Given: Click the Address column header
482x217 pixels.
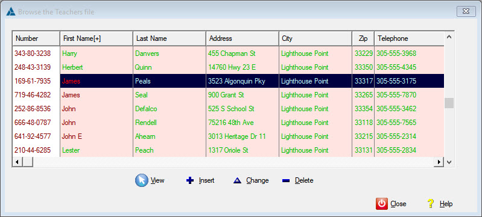Looking at the screenshot, I should [x=243, y=38].
